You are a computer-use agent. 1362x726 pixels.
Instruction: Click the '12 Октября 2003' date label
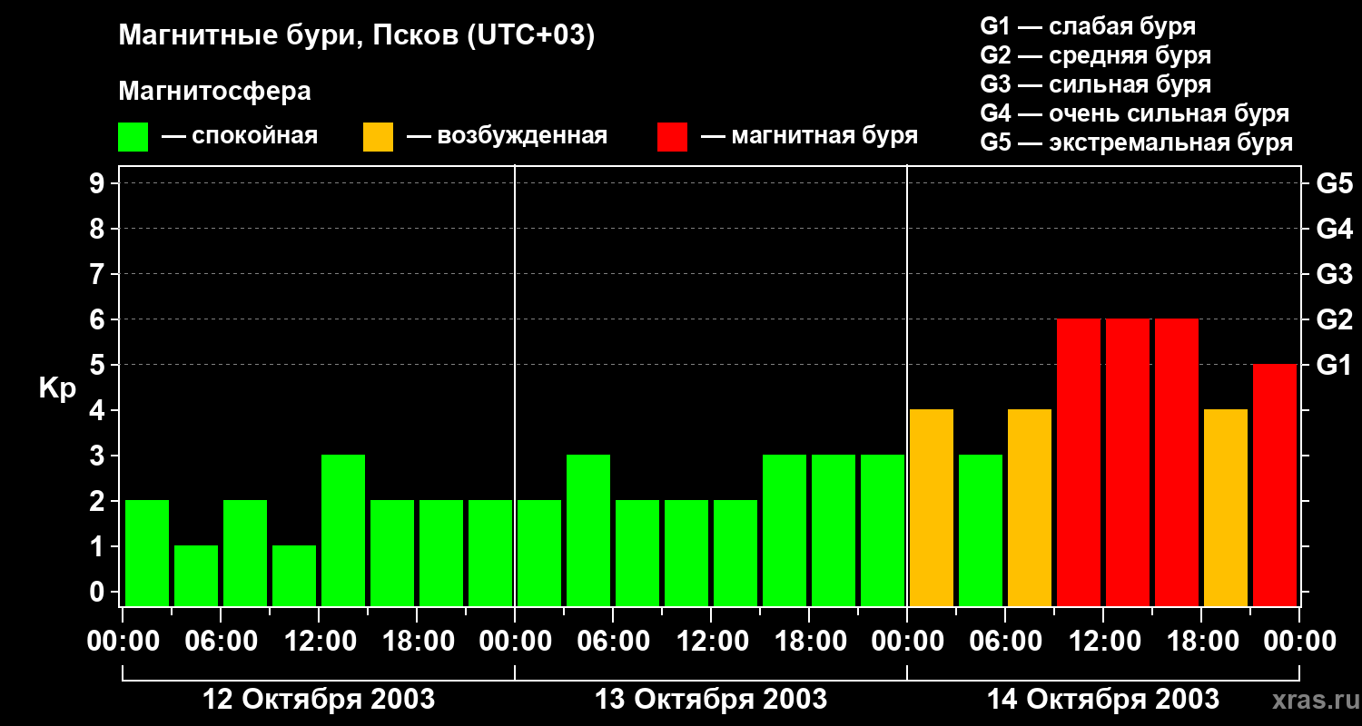pyautogui.click(x=318, y=700)
